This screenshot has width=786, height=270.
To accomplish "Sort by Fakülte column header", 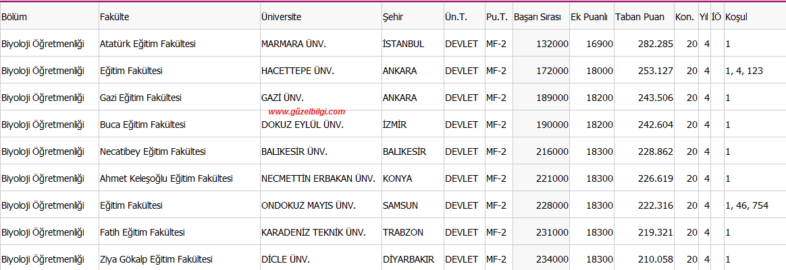I will [x=114, y=17].
